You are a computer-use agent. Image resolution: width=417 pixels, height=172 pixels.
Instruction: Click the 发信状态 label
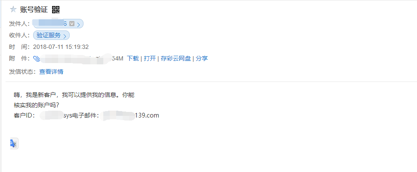(22, 72)
